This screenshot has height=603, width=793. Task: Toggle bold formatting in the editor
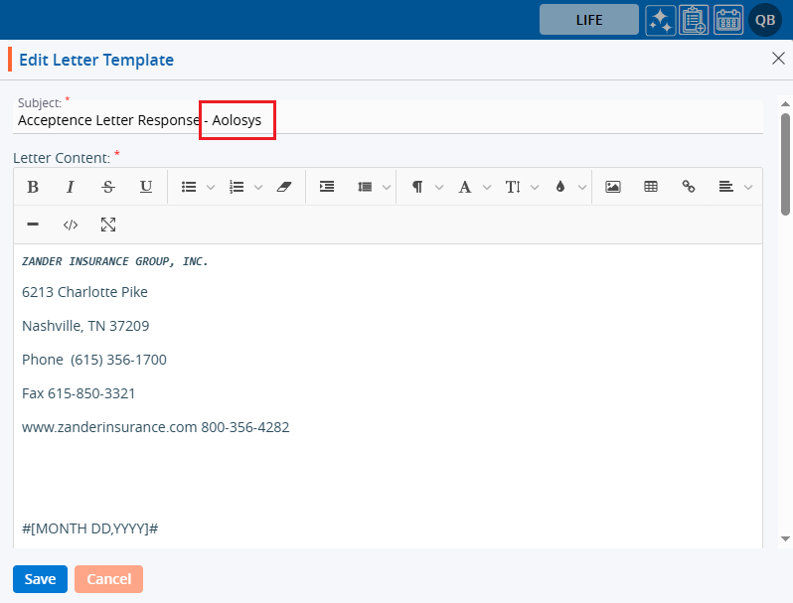click(33, 187)
